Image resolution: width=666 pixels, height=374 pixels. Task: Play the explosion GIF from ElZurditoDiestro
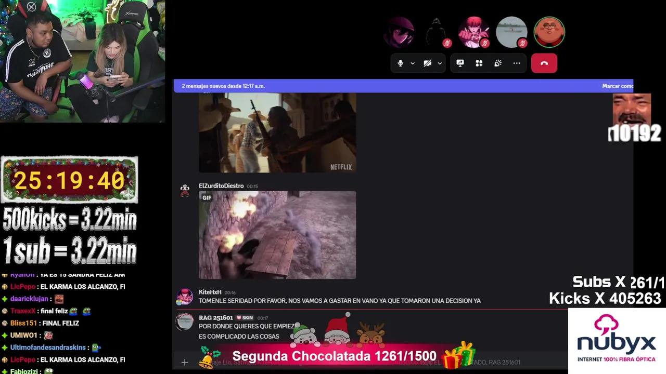pos(277,235)
